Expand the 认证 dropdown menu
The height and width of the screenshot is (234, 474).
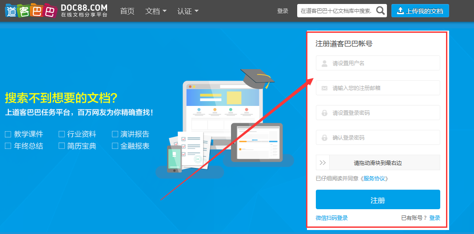[188, 11]
